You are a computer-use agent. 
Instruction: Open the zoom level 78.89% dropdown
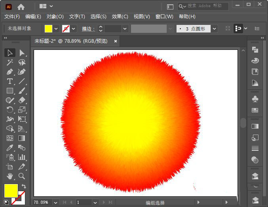pyautogui.click(x=55, y=202)
